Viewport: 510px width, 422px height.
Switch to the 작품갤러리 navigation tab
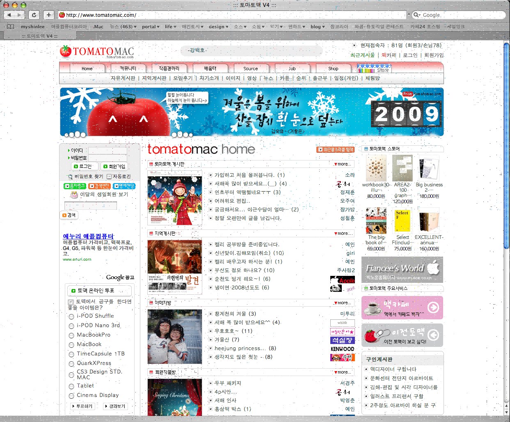pyautogui.click(x=169, y=69)
